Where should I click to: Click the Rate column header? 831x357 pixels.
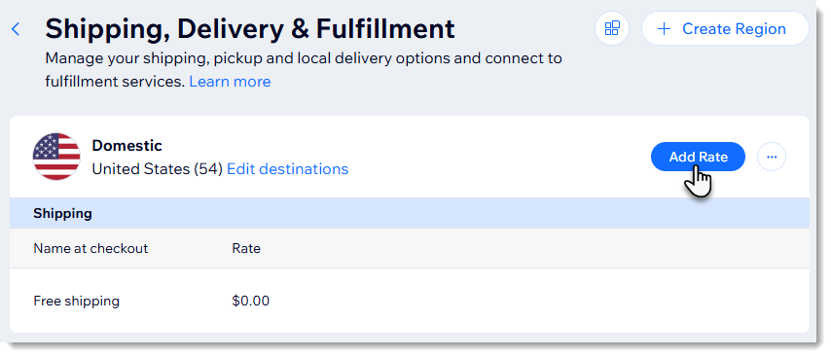pyautogui.click(x=246, y=248)
